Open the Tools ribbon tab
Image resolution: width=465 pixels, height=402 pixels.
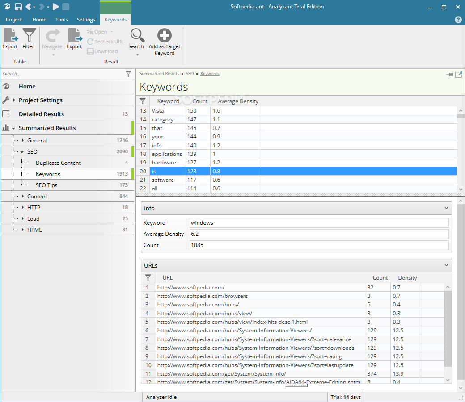point(62,20)
